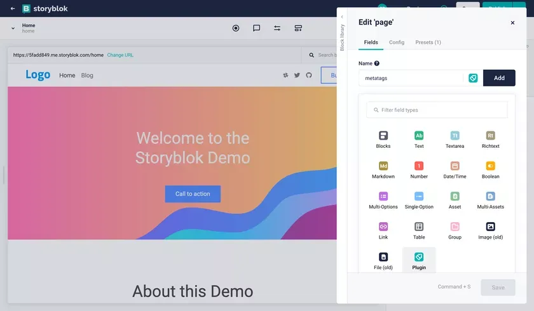Click the Storyblok logo
Viewport: 534px width, 311px height.
pos(45,8)
